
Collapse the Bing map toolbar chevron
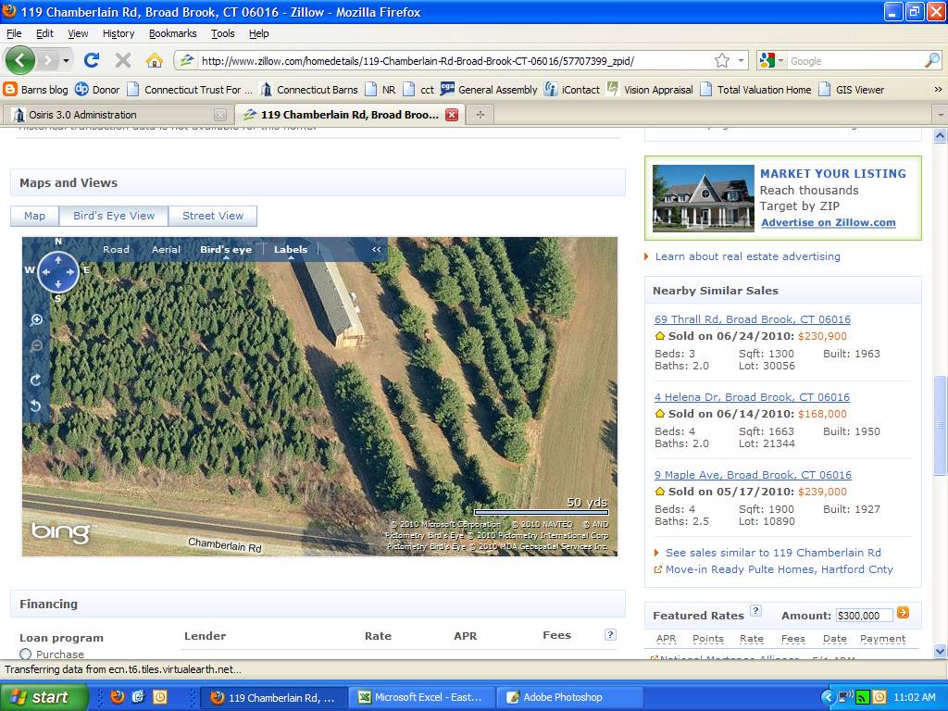click(x=376, y=249)
